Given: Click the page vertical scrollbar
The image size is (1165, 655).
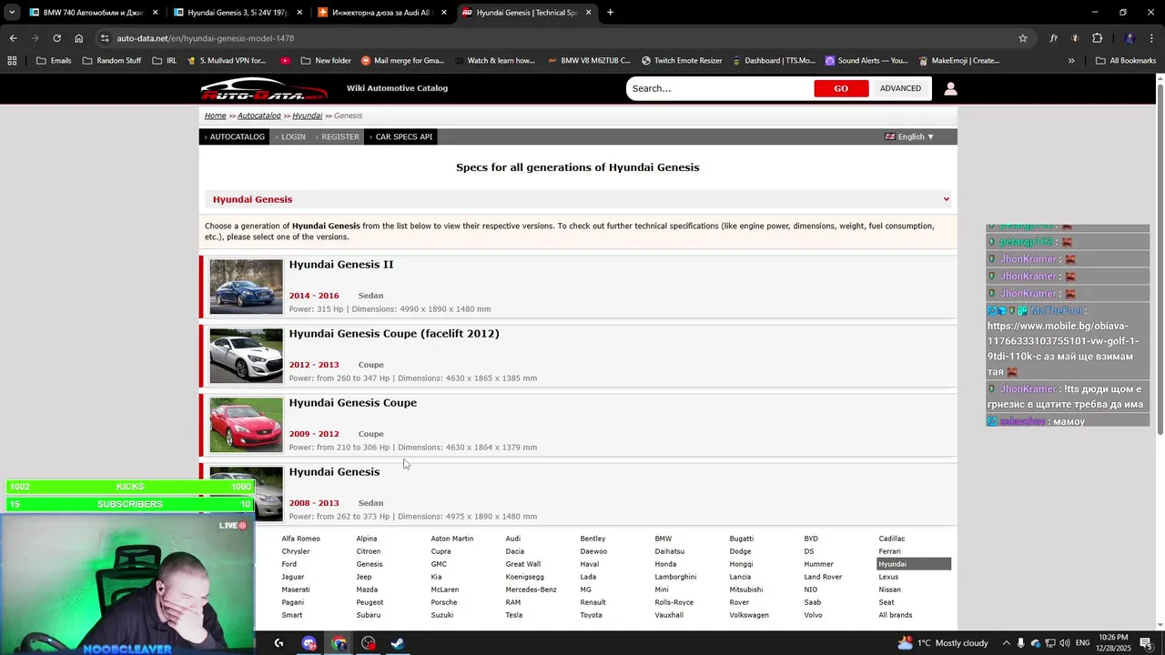Looking at the screenshot, I should click(x=1160, y=257).
